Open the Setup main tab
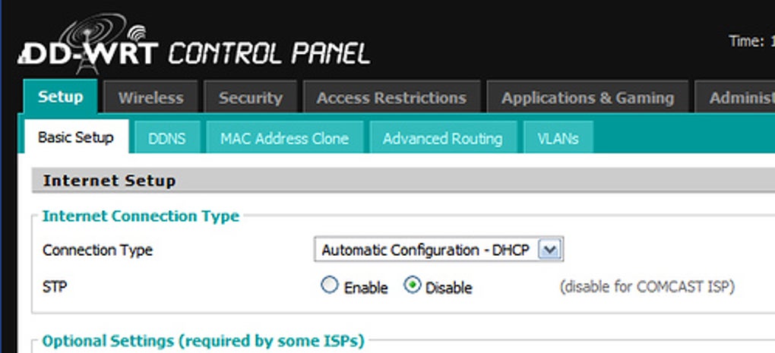 click(x=60, y=96)
